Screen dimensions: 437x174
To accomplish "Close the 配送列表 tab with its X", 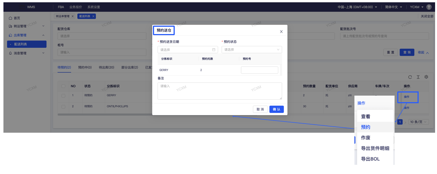I will (93, 16).
